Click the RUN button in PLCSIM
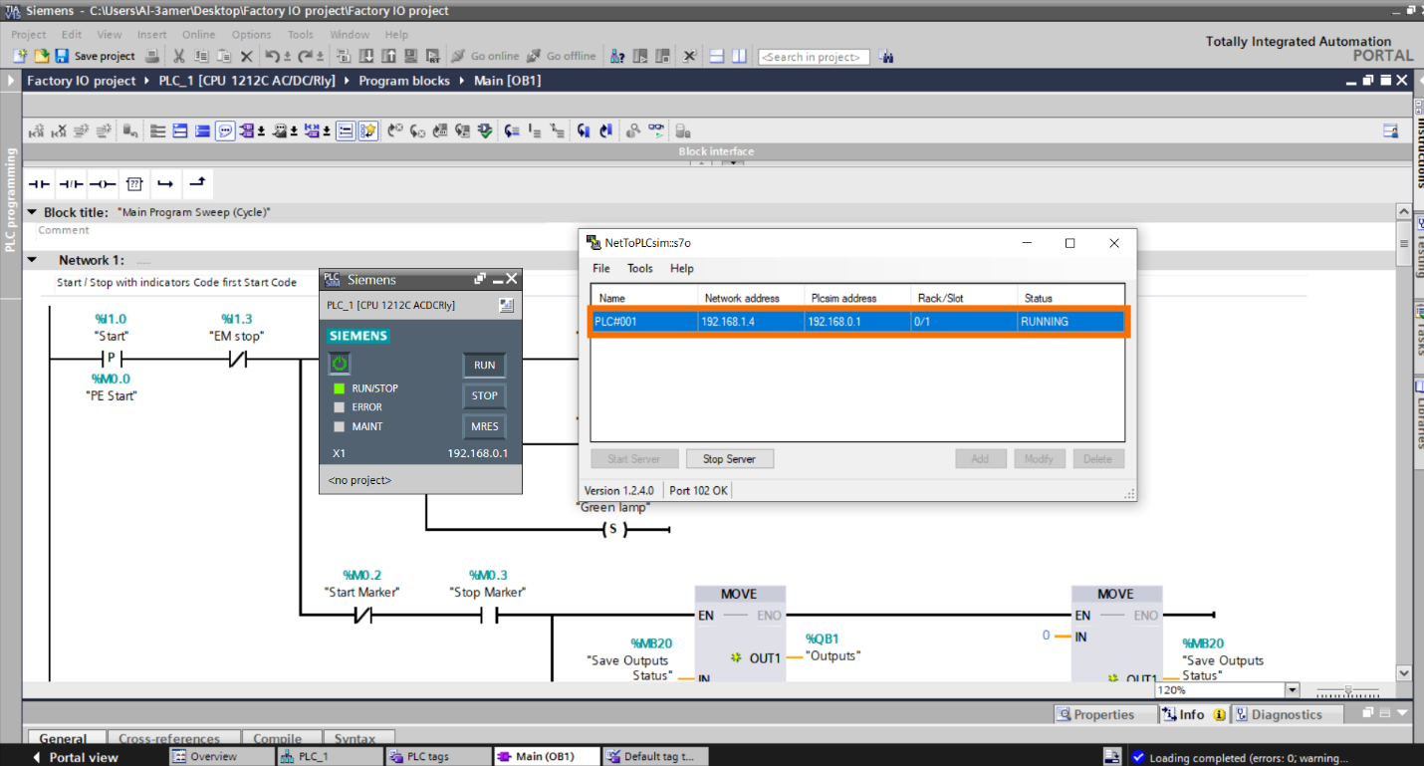This screenshot has width=1424, height=766. click(x=484, y=365)
